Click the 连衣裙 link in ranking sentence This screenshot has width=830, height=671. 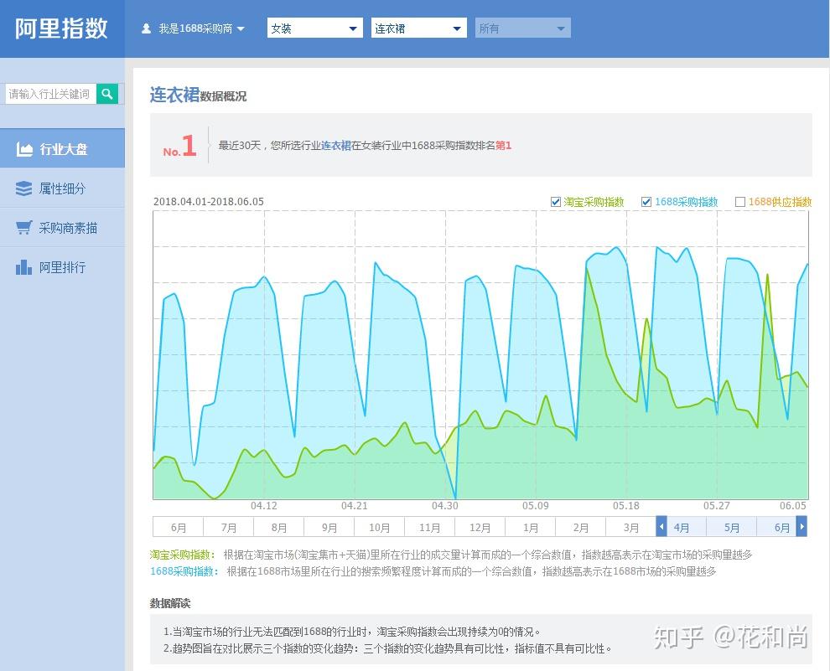(x=336, y=146)
